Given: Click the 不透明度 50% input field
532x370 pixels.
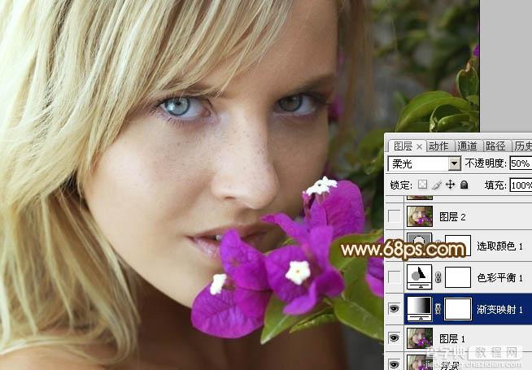Looking at the screenshot, I should [521, 163].
